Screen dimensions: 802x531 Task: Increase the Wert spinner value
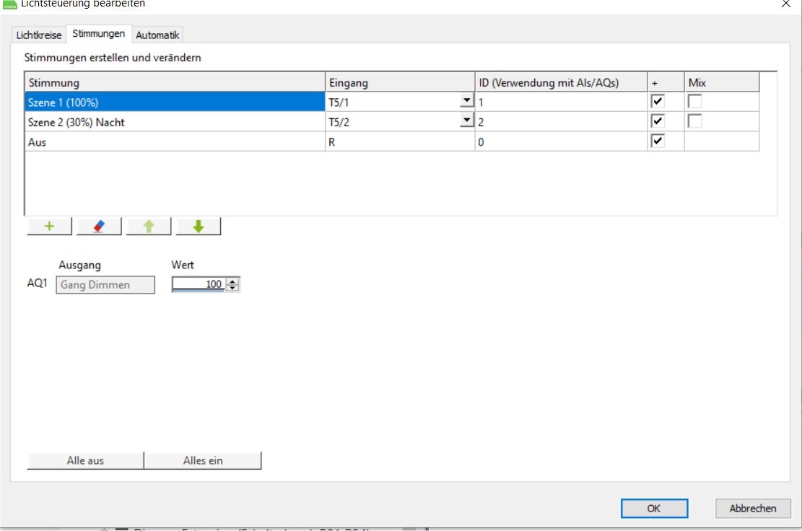pyautogui.click(x=232, y=281)
